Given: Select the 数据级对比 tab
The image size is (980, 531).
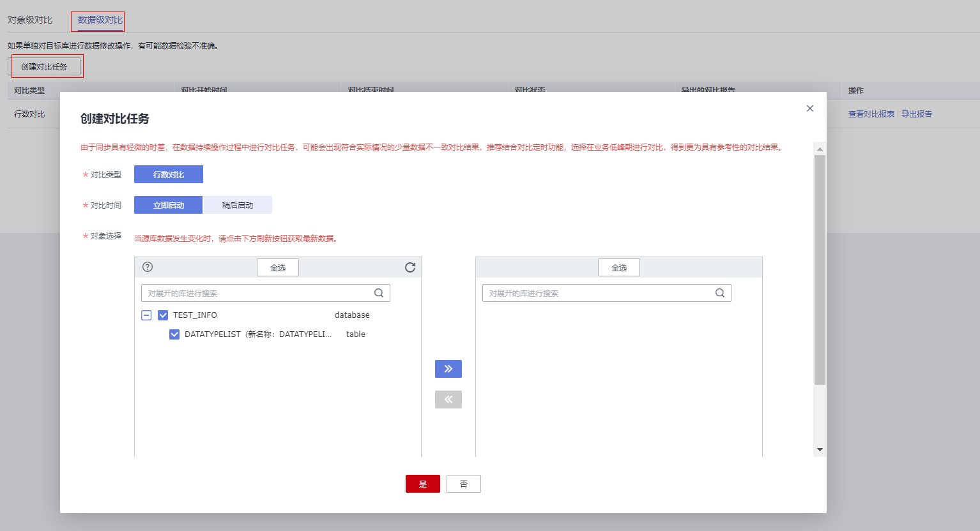Looking at the screenshot, I should click(99, 20).
